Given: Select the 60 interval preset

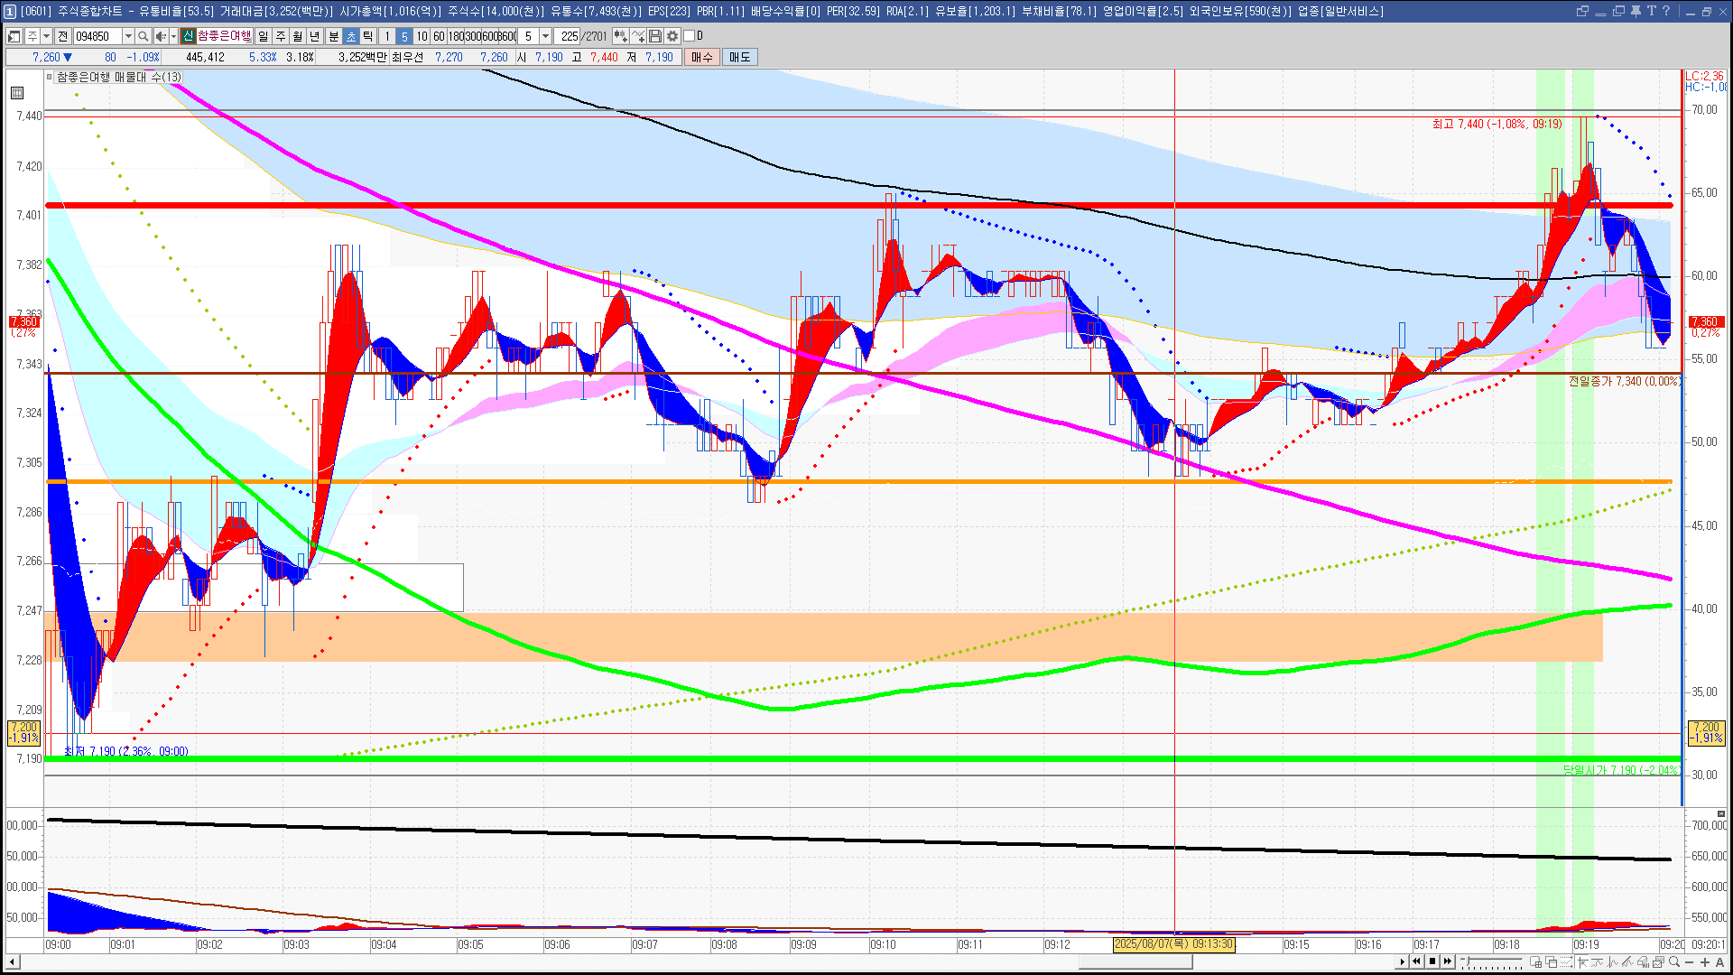Looking at the screenshot, I should (x=439, y=36).
